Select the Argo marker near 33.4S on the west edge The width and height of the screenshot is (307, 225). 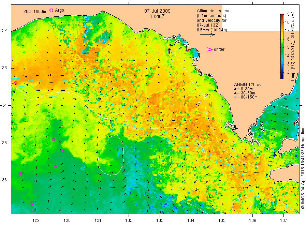(16, 83)
